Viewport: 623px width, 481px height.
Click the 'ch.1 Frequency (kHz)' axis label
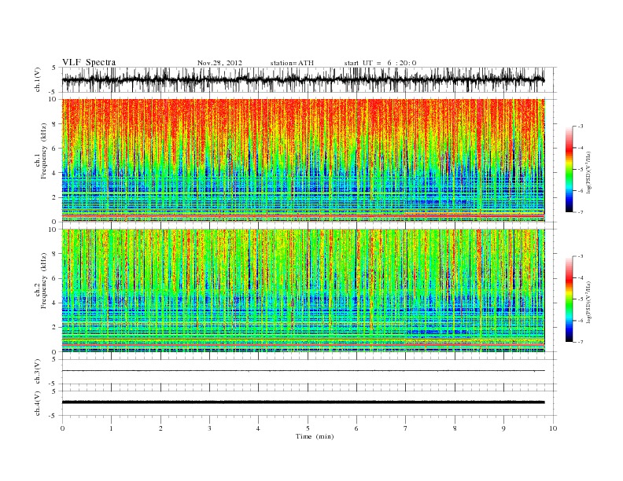(41, 151)
